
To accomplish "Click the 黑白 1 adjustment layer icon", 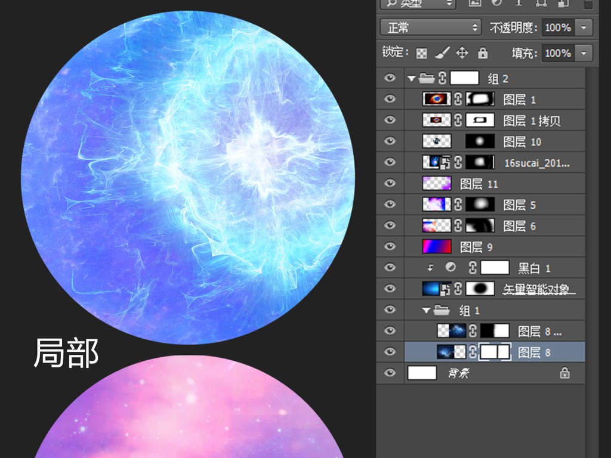I will (x=452, y=268).
